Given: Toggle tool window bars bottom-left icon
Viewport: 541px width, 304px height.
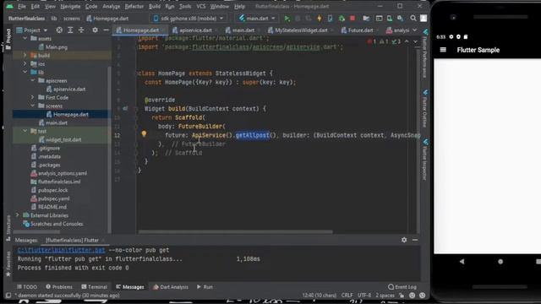Looking at the screenshot, I should [8, 296].
